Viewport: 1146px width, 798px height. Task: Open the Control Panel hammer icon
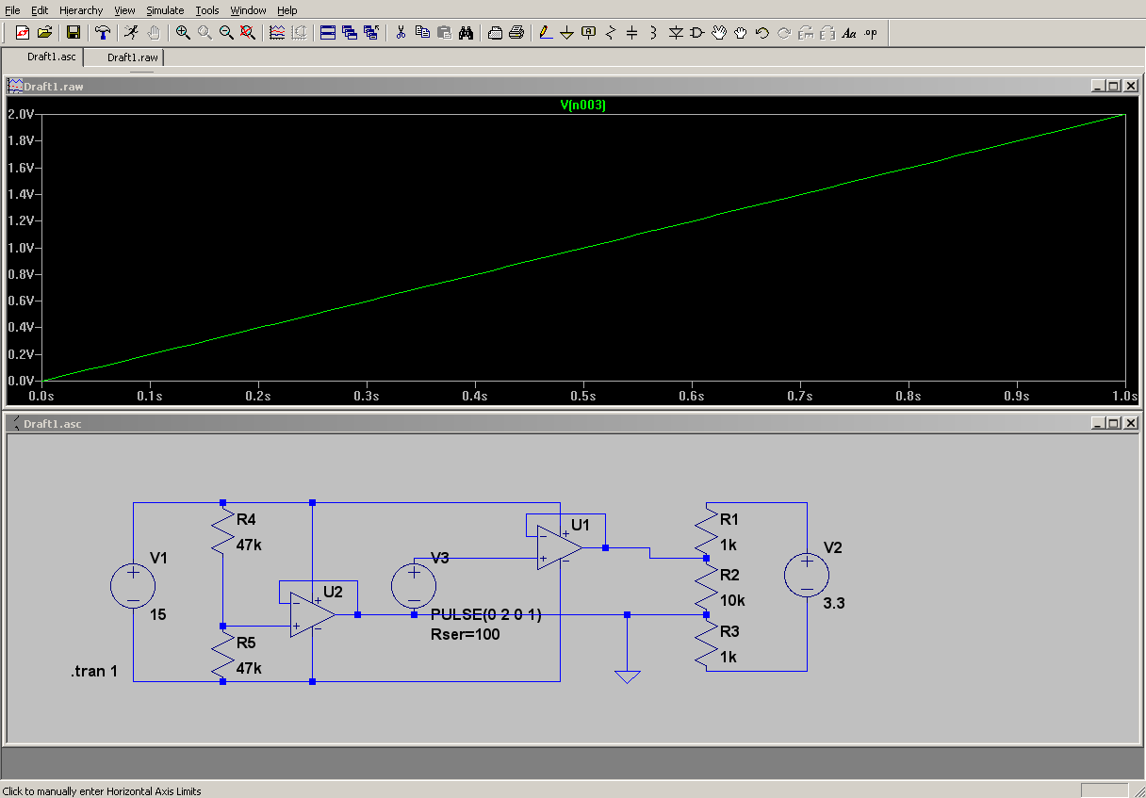click(x=103, y=33)
